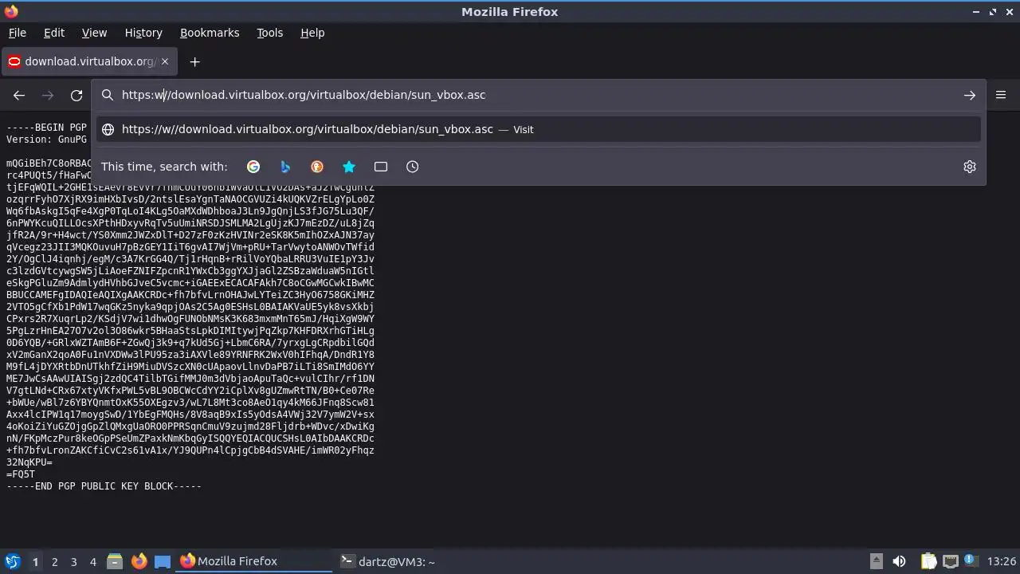Open the update notifier tray icon
Image resolution: width=1020 pixels, height=574 pixels.
(x=971, y=561)
